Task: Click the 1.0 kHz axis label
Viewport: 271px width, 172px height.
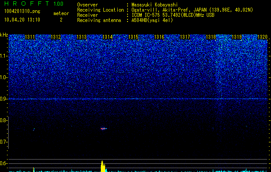Action: pos(4,77)
